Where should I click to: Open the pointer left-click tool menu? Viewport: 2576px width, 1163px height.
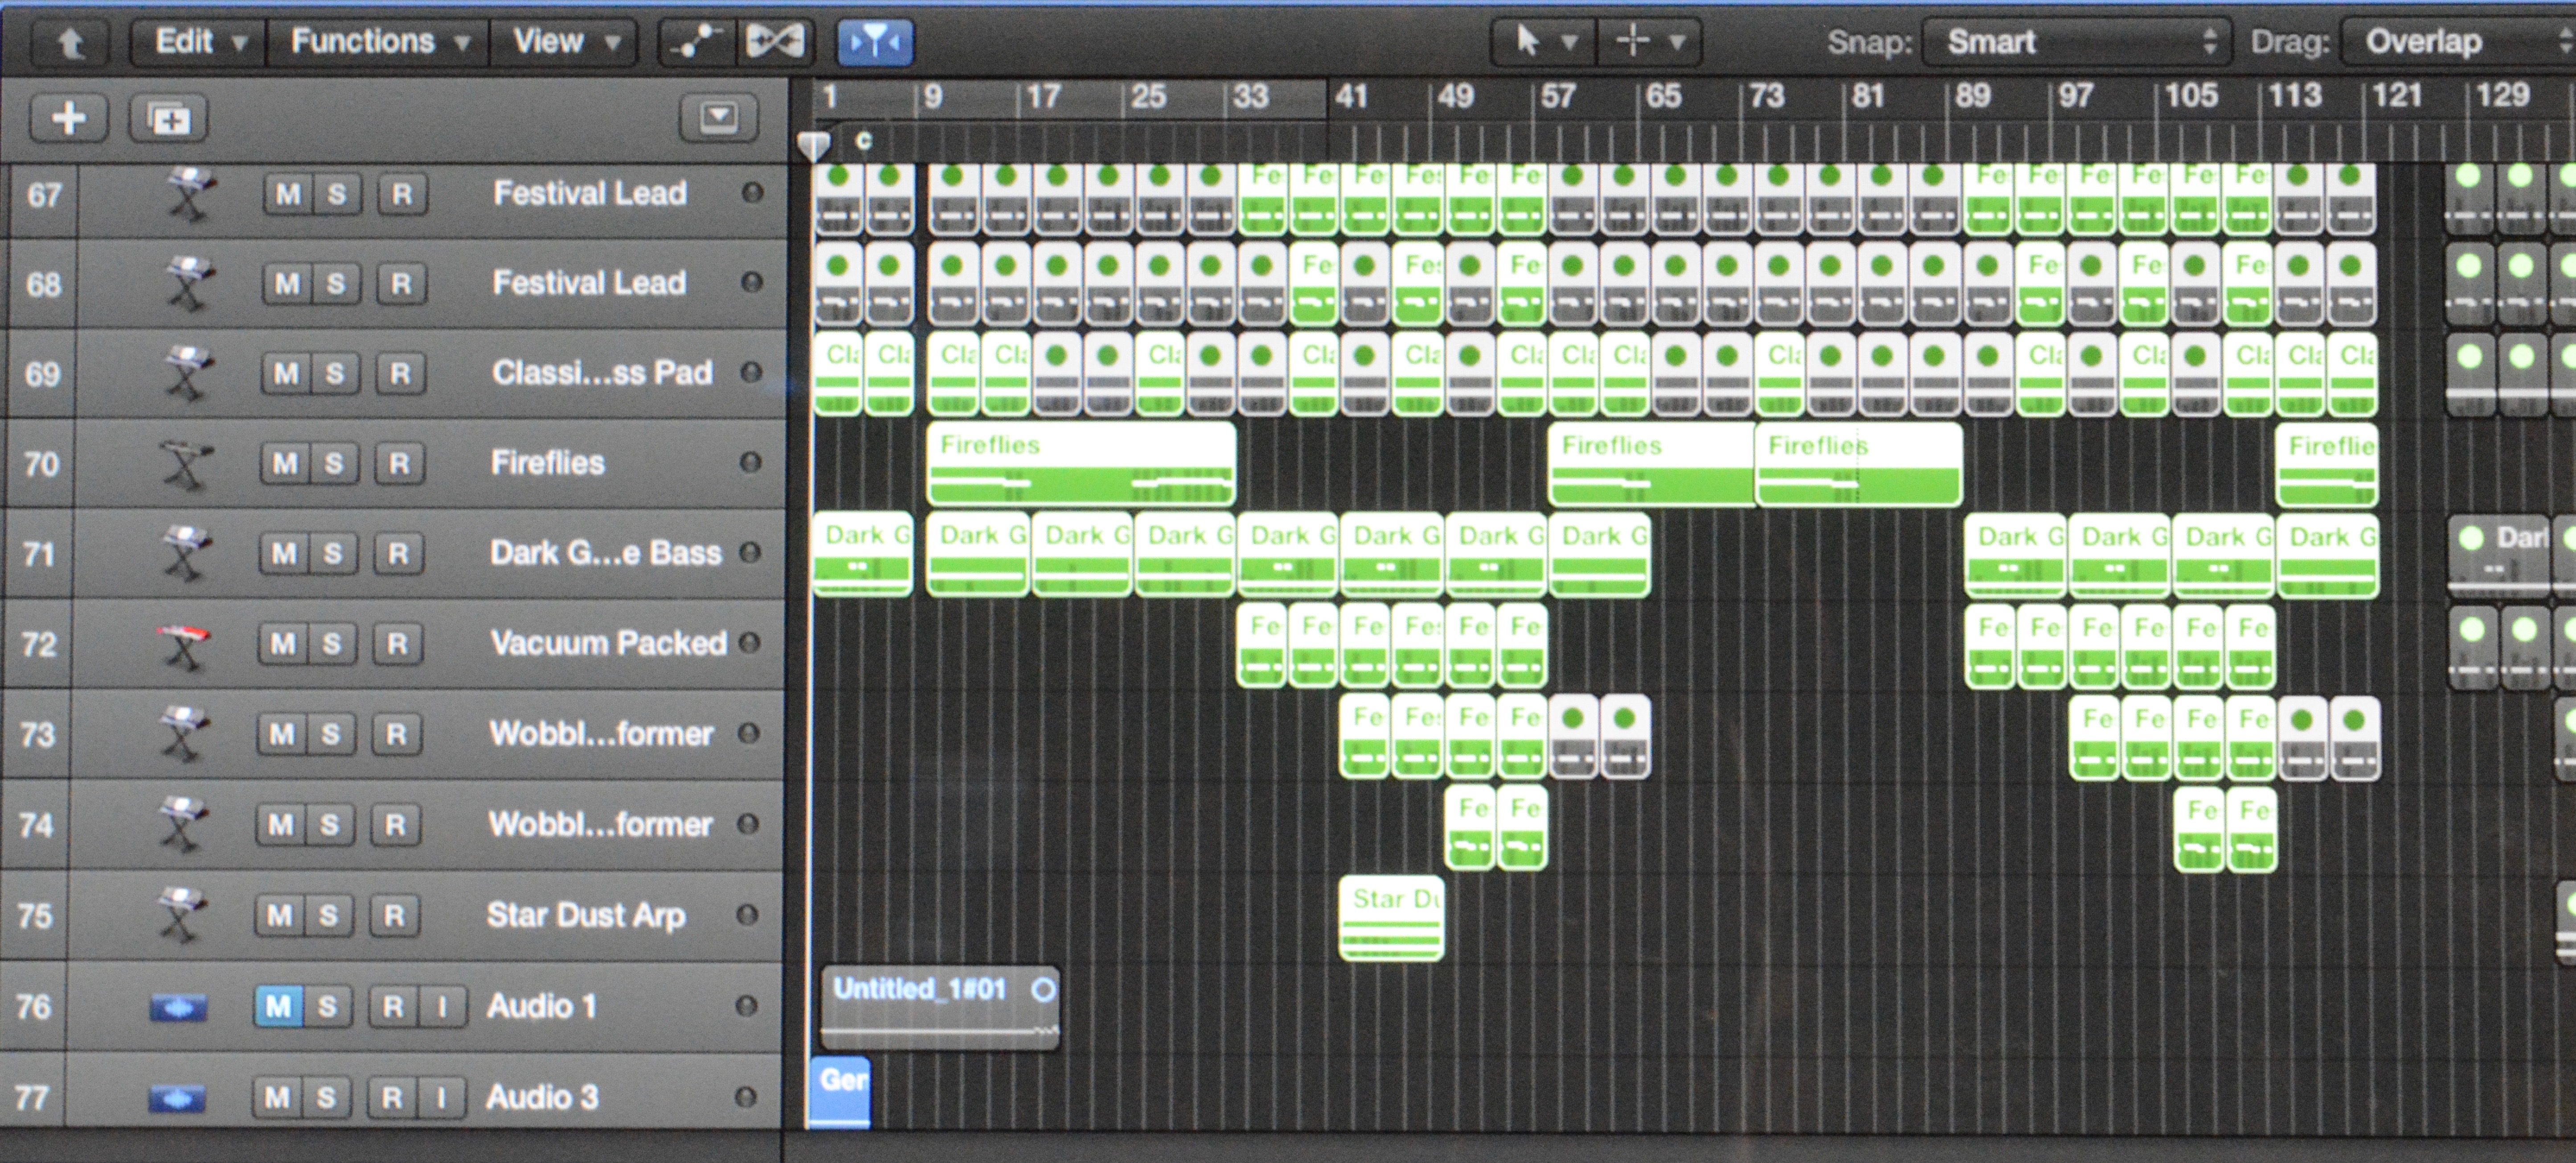point(1544,42)
